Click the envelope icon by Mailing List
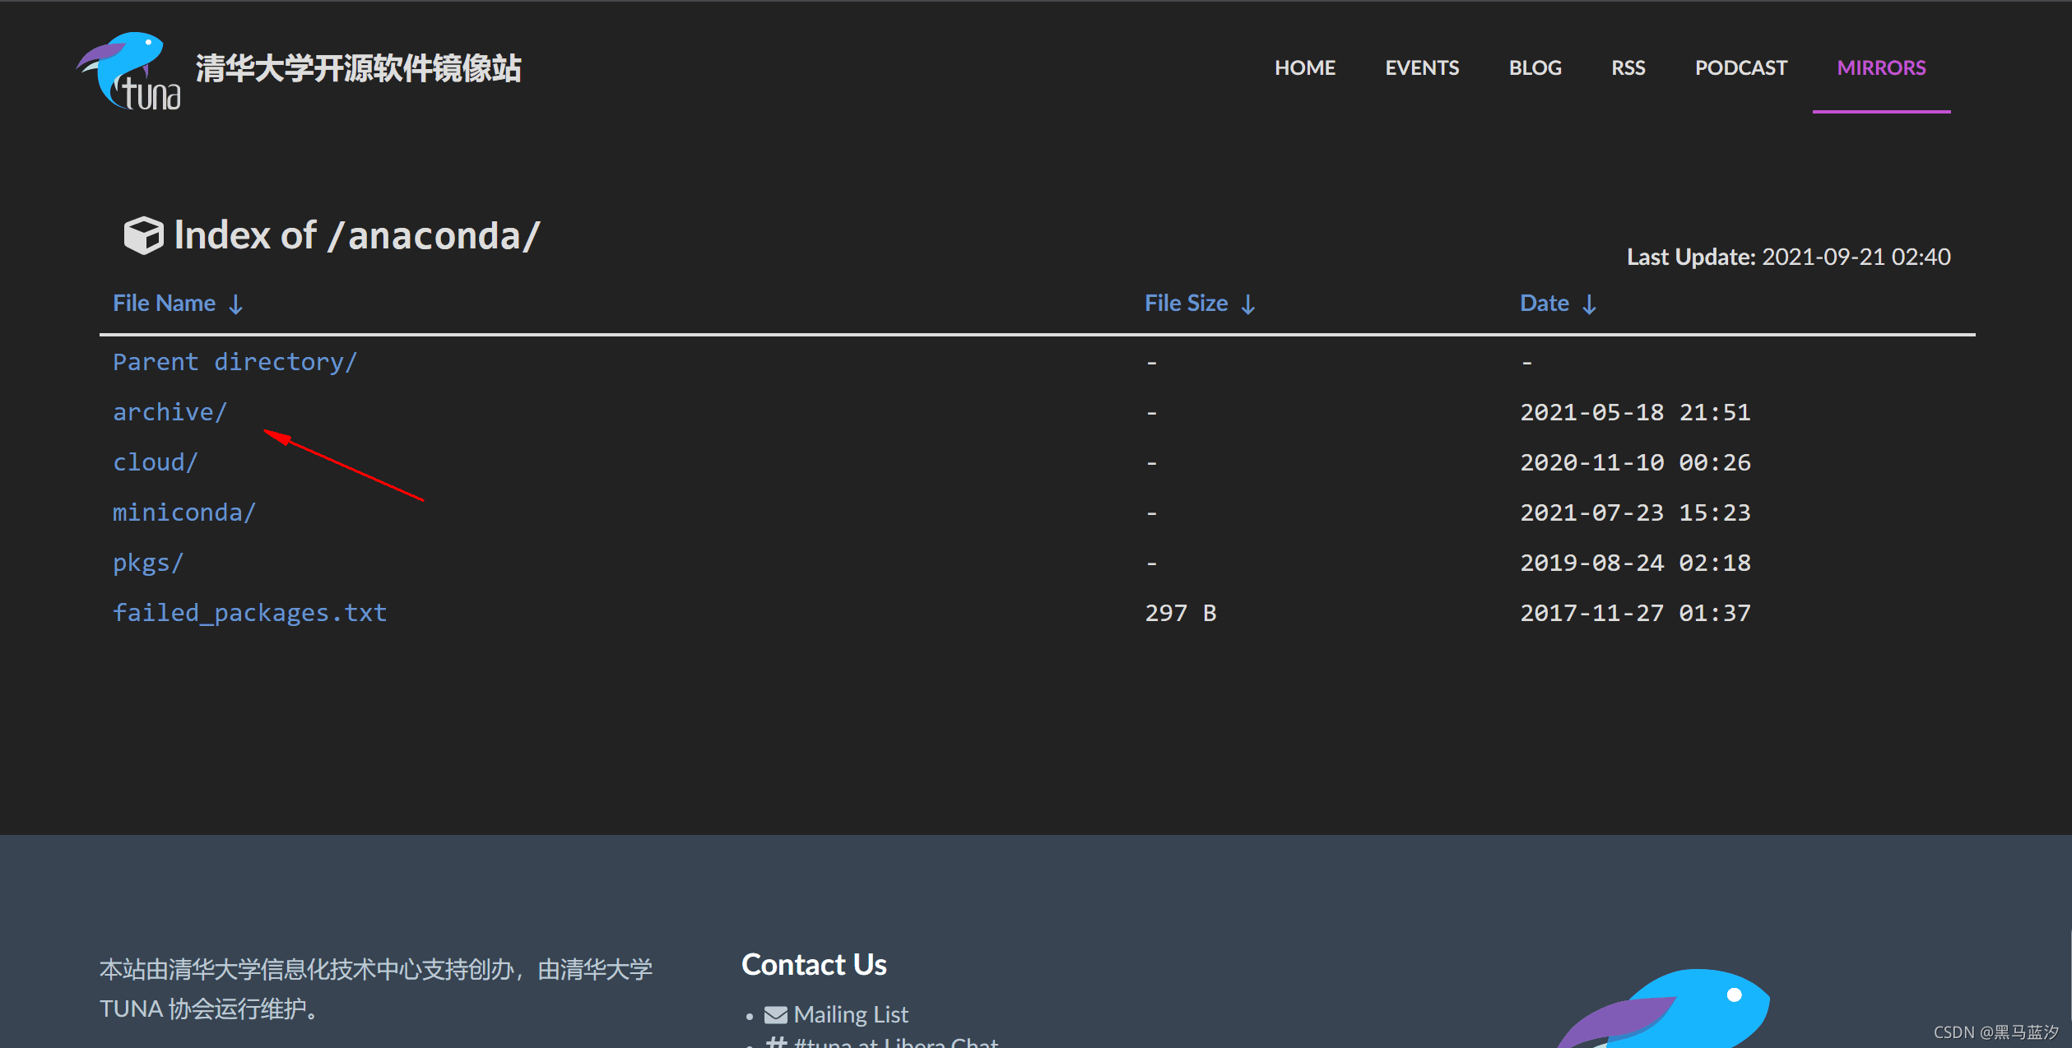Screen dimensions: 2072x1048 click(775, 1015)
